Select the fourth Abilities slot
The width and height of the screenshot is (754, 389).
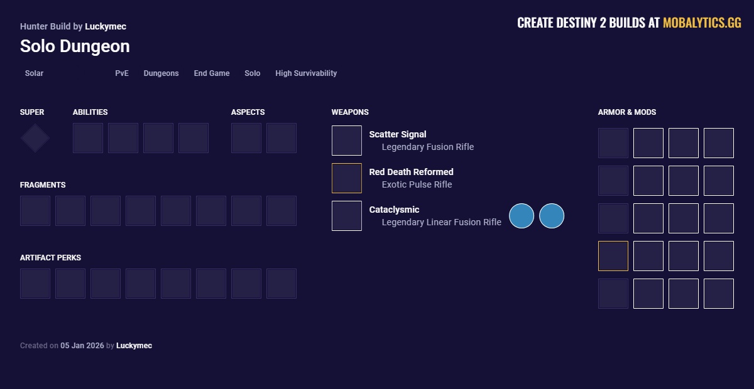tap(194, 137)
